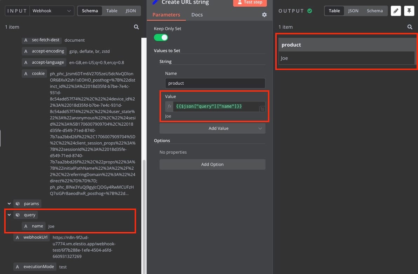Pin the output data with the pin icon
The height and width of the screenshot is (274, 418).
pyautogui.click(x=409, y=11)
